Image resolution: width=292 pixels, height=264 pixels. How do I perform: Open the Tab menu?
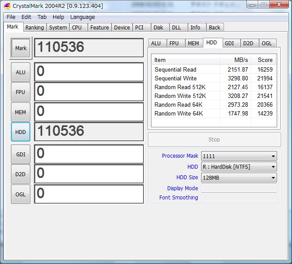tap(42, 17)
